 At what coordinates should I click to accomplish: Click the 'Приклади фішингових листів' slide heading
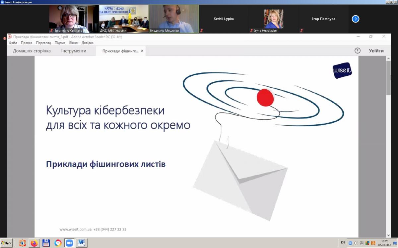pos(106,164)
